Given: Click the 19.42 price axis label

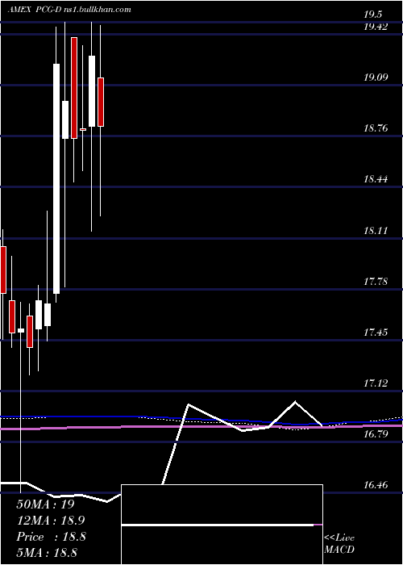Looking at the screenshot, I should [x=376, y=27].
